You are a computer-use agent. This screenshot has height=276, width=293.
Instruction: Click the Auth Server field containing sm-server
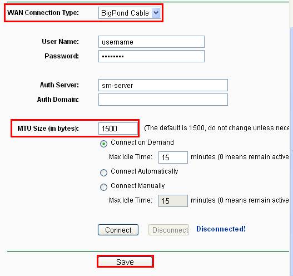tap(163, 85)
